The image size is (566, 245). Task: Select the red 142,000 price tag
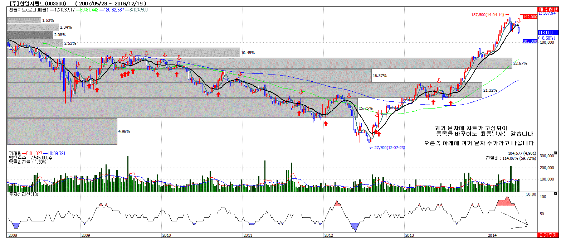click(x=530, y=17)
